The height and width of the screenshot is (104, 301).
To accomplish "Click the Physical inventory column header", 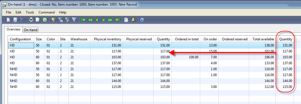I will click(107, 39).
